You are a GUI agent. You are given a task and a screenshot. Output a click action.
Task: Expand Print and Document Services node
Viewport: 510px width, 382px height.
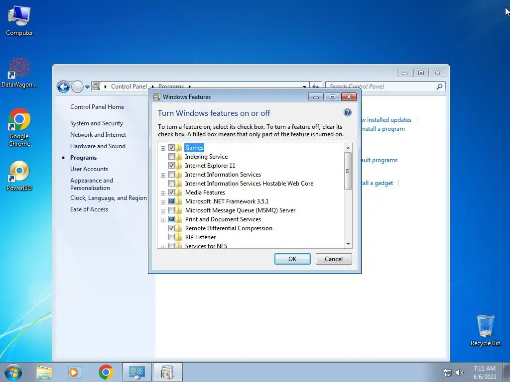163,220
